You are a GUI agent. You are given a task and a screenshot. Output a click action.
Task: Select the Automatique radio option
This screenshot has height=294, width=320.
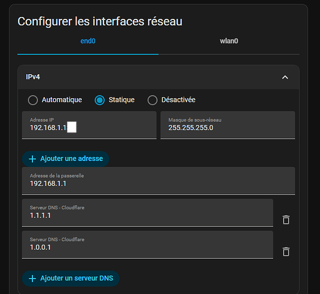[33, 100]
